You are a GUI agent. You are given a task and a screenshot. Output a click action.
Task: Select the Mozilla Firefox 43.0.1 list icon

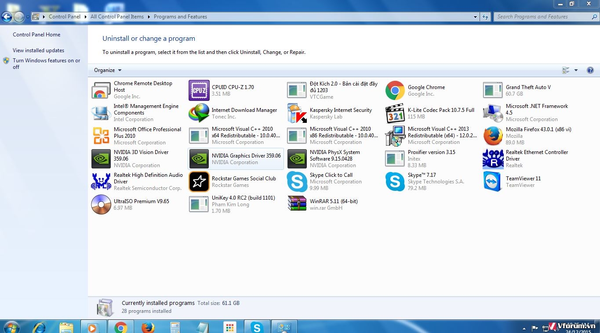tap(493, 136)
